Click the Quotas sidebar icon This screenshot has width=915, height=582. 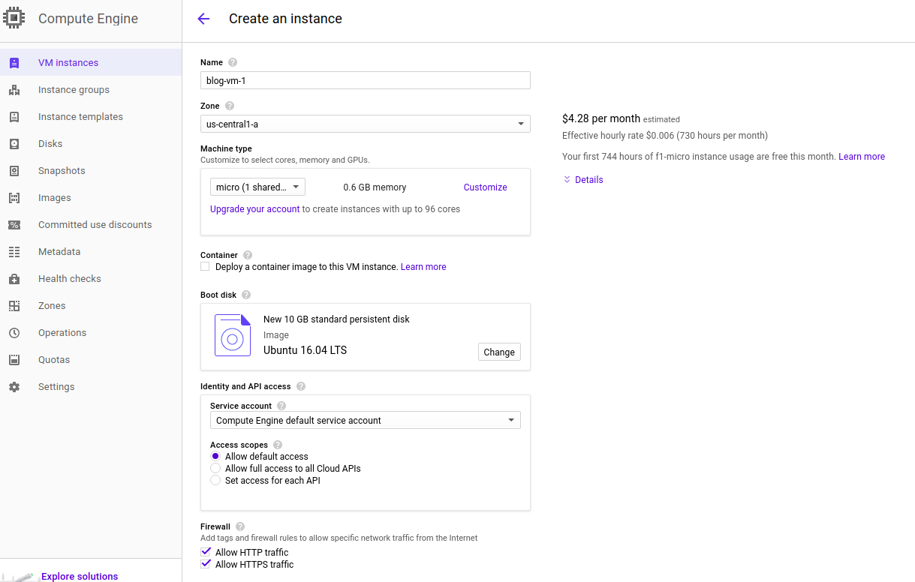[14, 360]
